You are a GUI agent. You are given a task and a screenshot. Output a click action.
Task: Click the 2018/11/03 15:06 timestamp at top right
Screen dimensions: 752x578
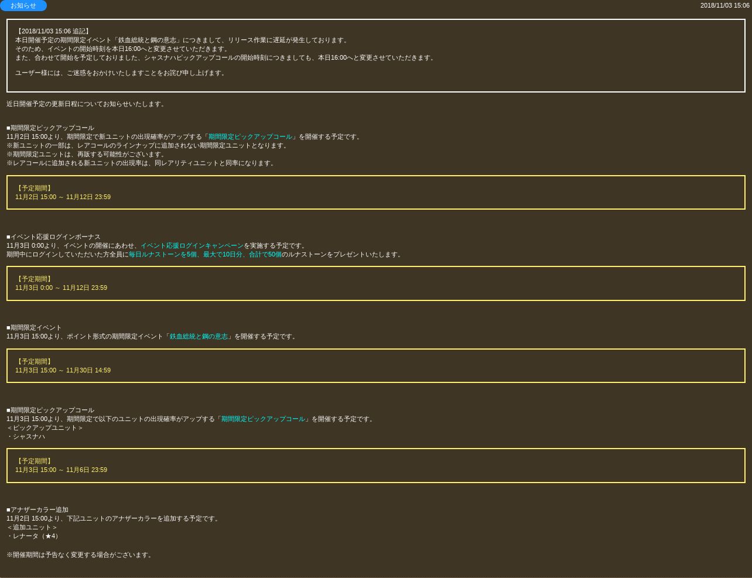(x=724, y=5)
